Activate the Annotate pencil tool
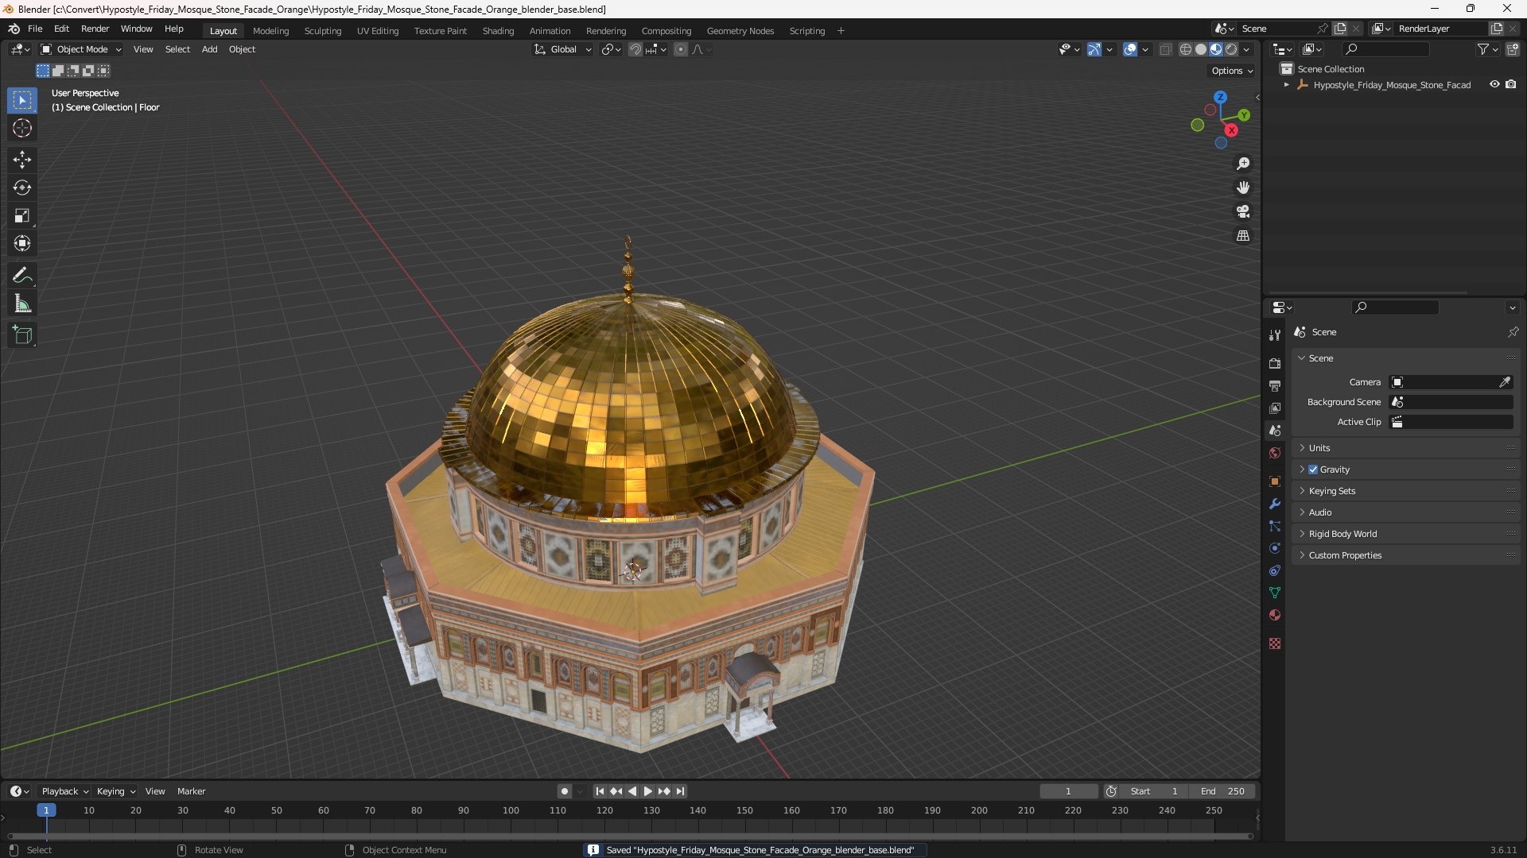This screenshot has height=858, width=1527. point(21,276)
